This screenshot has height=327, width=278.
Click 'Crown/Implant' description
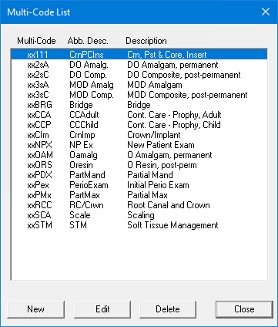(x=154, y=135)
